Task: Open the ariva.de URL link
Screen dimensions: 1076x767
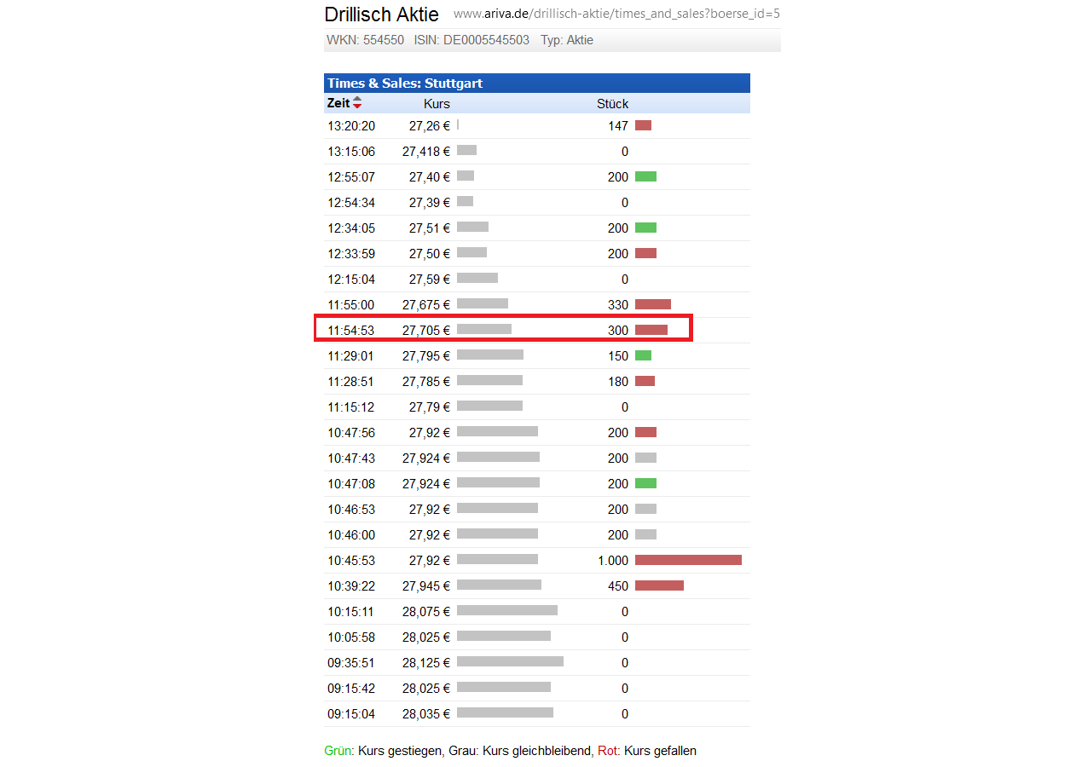Action: (616, 14)
